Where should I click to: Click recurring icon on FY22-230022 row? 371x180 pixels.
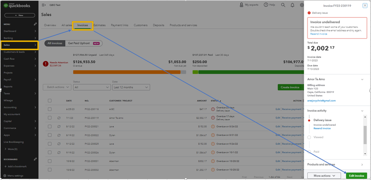pos(59,135)
